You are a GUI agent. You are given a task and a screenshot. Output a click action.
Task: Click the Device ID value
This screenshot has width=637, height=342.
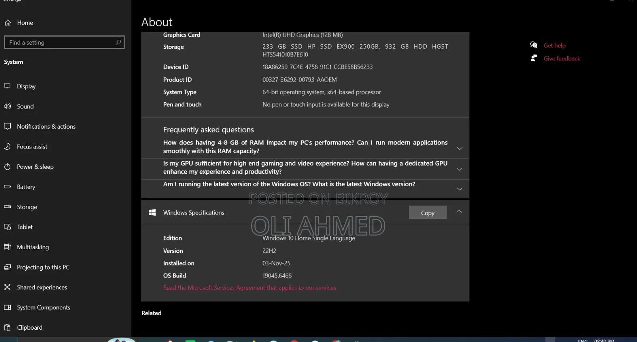(317, 67)
